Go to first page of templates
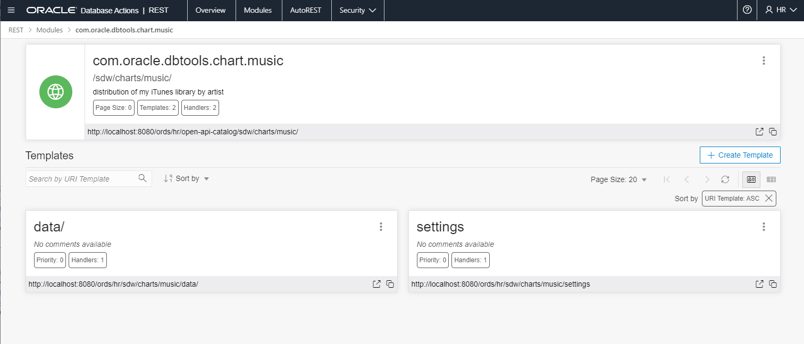804x344 pixels. [666, 179]
